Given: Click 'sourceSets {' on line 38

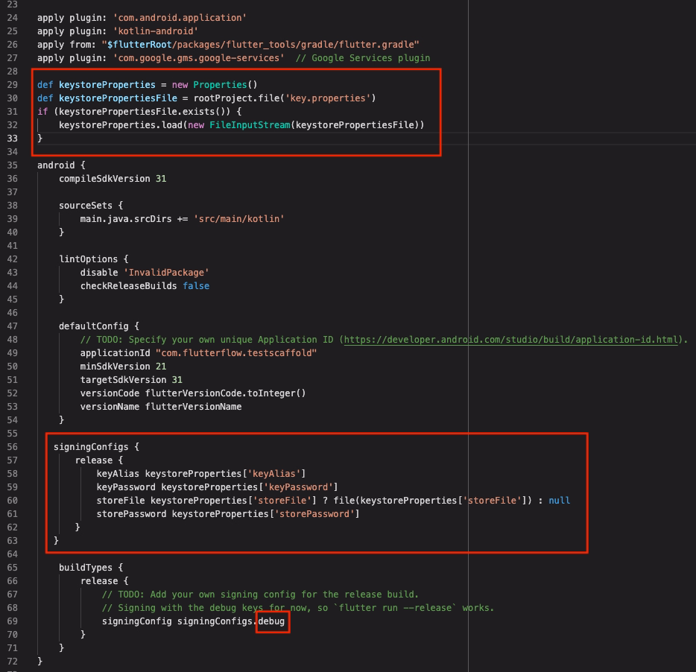Looking at the screenshot, I should click(91, 206).
